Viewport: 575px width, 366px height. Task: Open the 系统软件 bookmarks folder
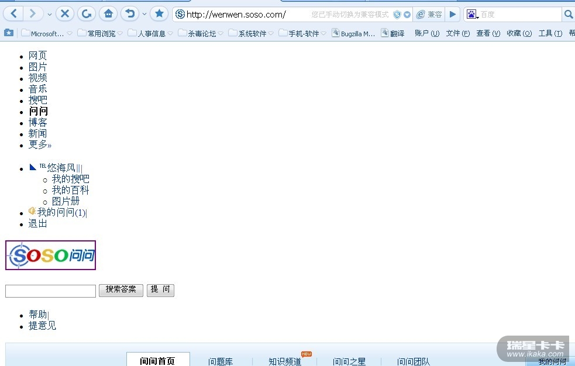coord(251,33)
